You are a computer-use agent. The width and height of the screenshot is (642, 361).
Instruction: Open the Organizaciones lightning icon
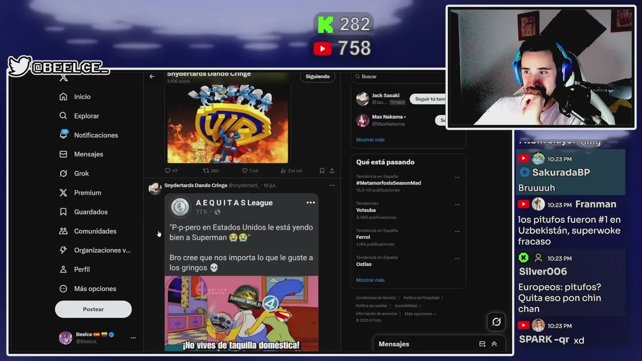(63, 250)
